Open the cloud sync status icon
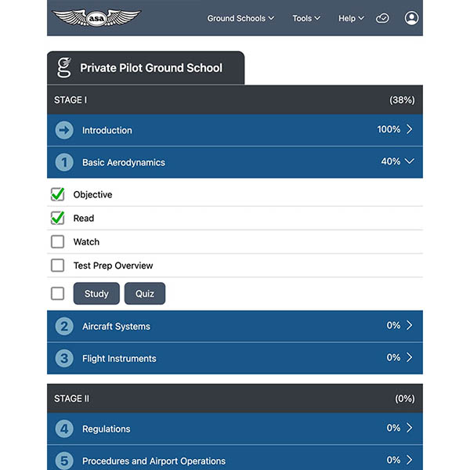 382,18
